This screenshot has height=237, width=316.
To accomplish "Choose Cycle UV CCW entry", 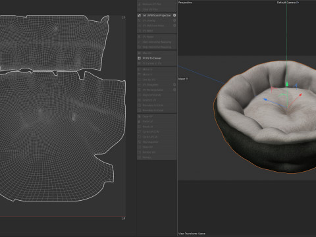I will click(x=157, y=132).
